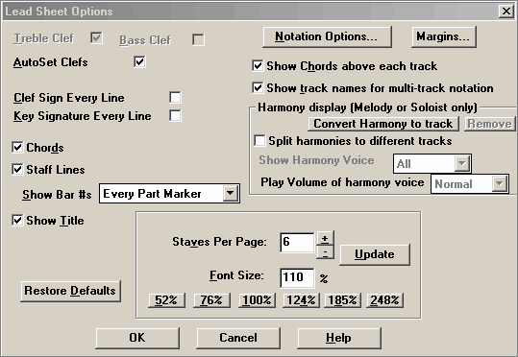Toggle the AutoSet Clefs checkbox
518x357 pixels.
pos(139,61)
